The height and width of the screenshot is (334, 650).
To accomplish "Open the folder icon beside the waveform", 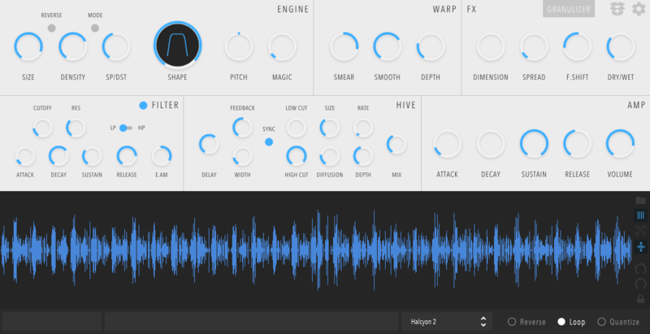I will point(641,200).
